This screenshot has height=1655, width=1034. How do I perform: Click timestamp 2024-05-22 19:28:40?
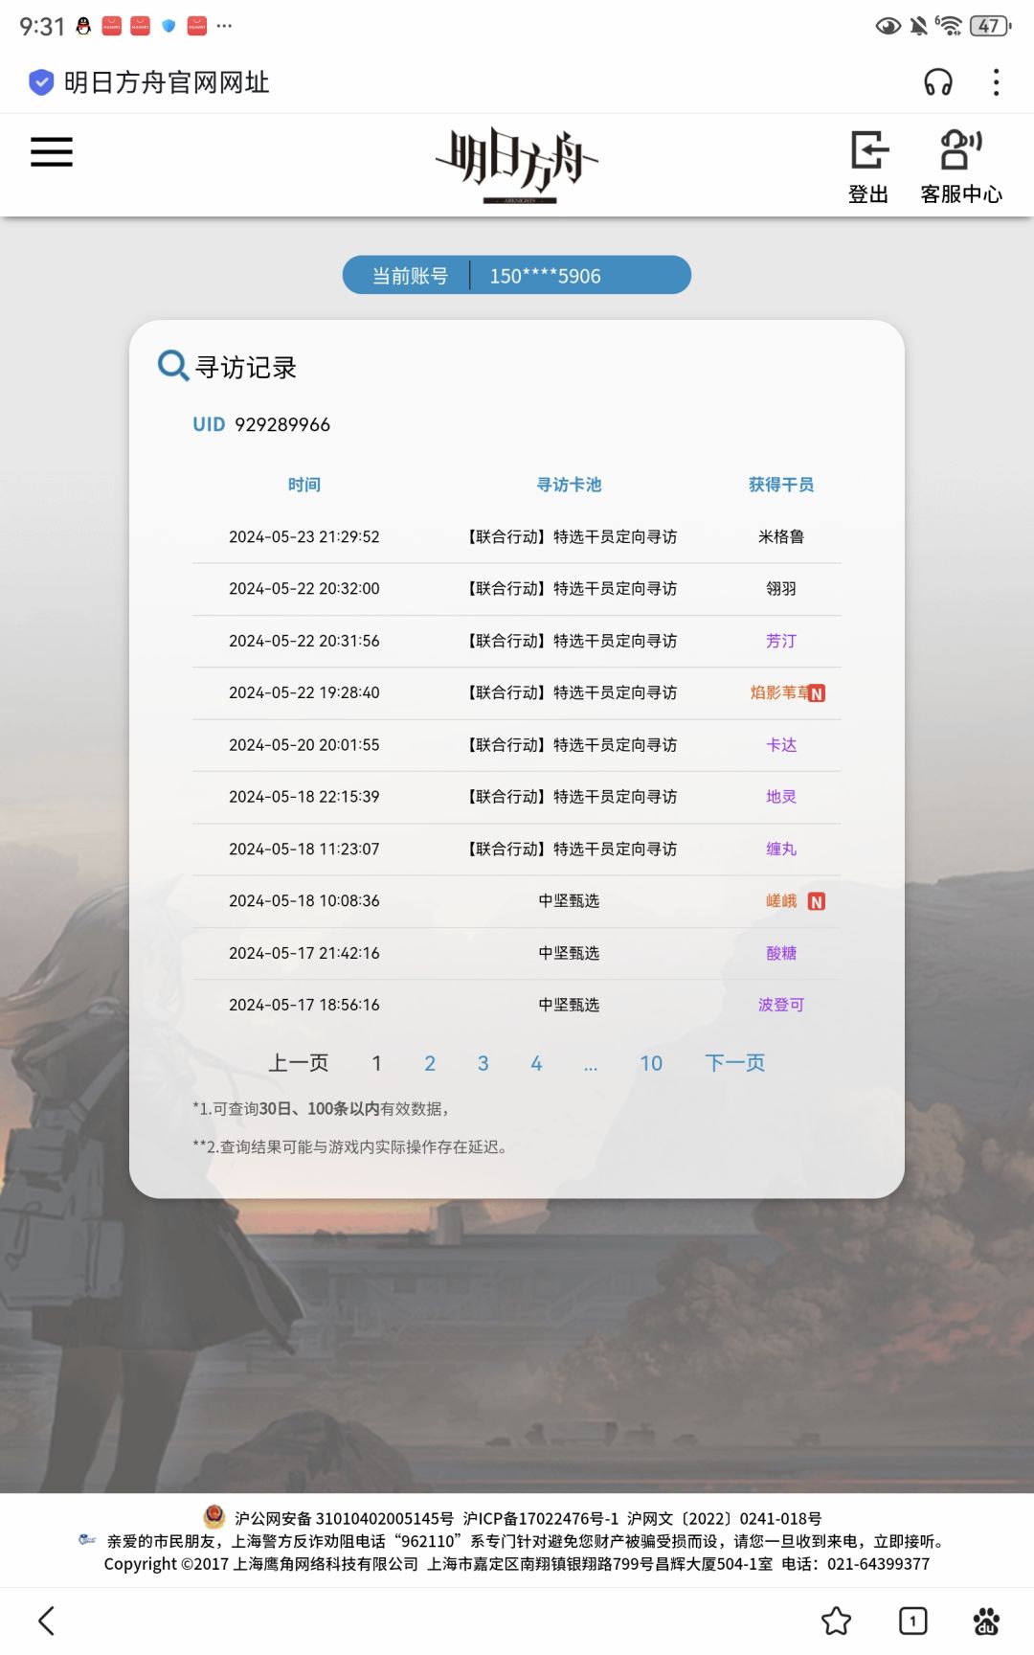click(x=304, y=692)
